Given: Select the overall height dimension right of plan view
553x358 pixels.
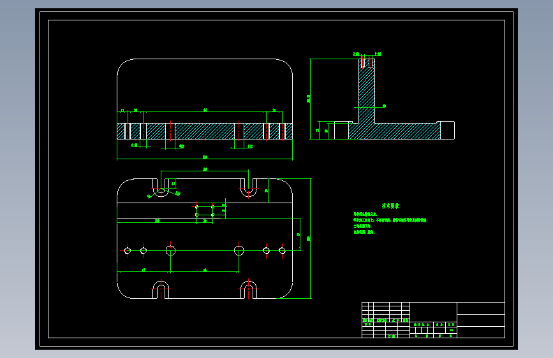Looking at the screenshot, I should pyautogui.click(x=311, y=238).
